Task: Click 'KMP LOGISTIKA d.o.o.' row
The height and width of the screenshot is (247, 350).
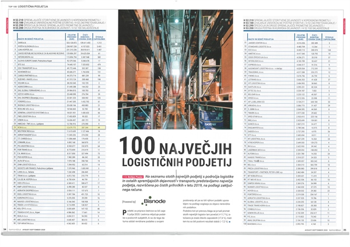Action: tap(59, 187)
